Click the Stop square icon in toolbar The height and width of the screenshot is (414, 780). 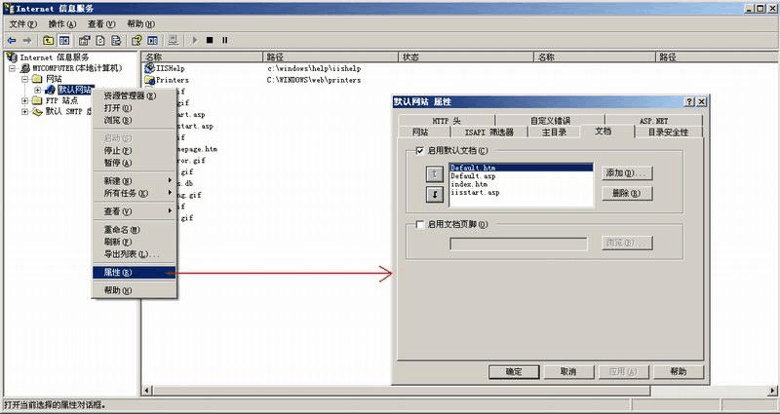coord(210,40)
